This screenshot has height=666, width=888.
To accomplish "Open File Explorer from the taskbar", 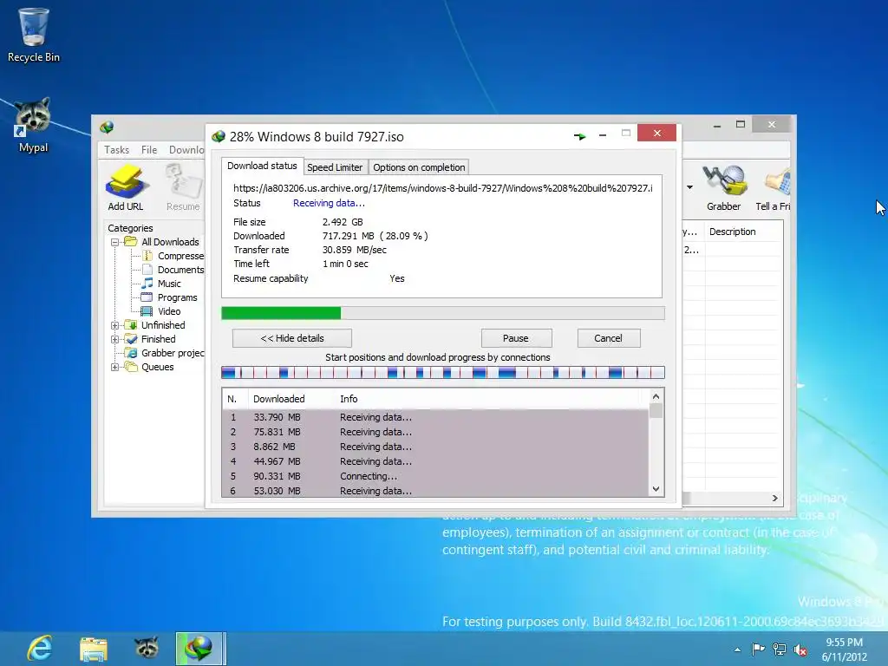I will [x=94, y=649].
